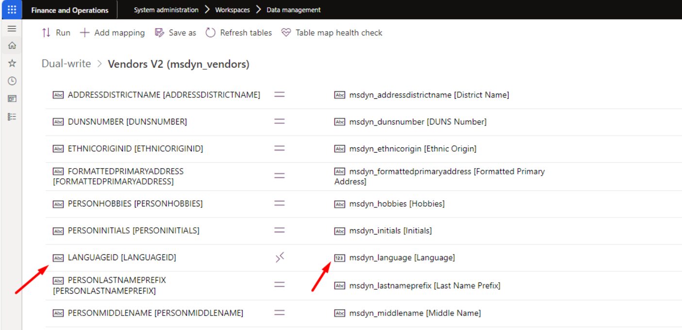
Task: Open Favorites star in sidebar
Action: (x=12, y=63)
